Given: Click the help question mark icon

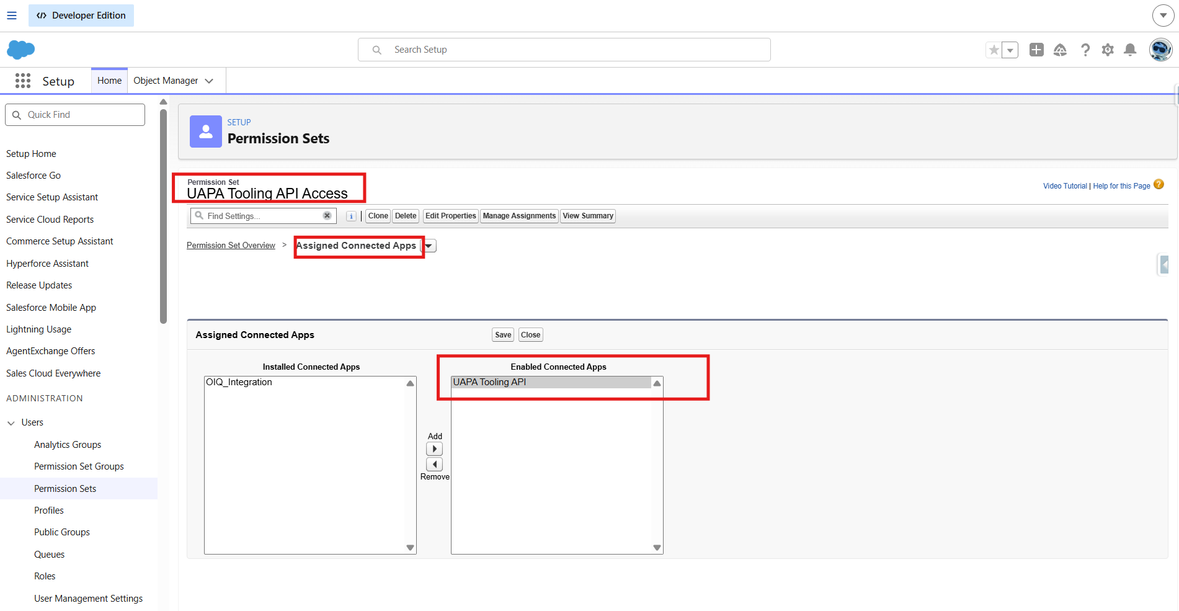Looking at the screenshot, I should point(1085,50).
